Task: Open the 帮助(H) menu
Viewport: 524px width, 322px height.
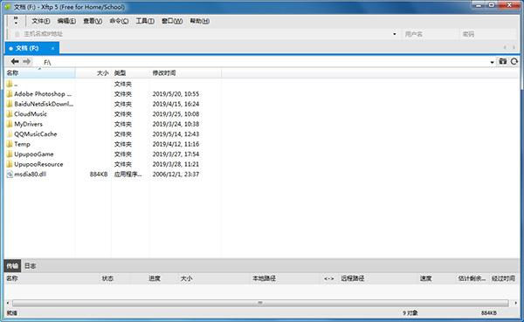Action: [x=199, y=21]
